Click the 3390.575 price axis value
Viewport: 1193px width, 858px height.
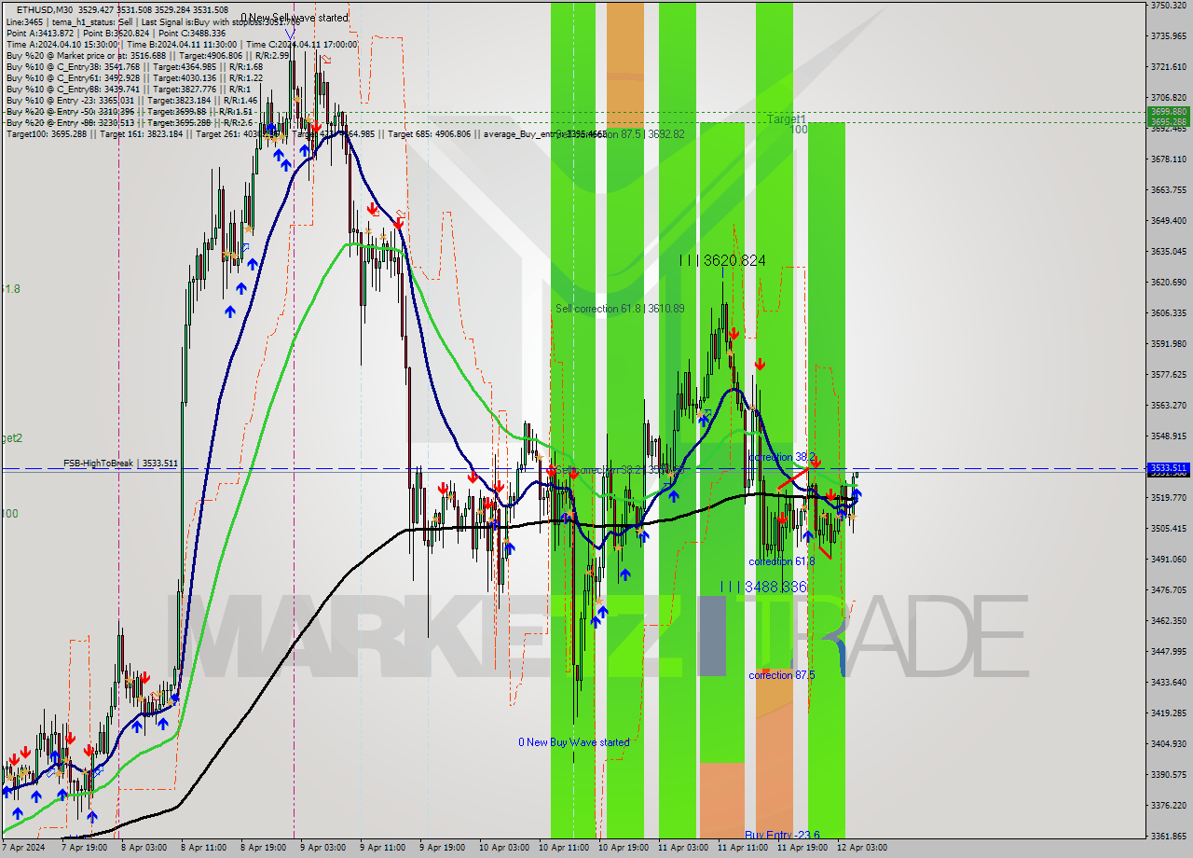pyautogui.click(x=1168, y=775)
